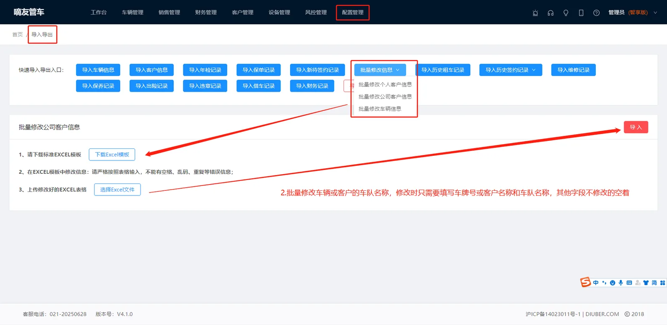667x325 pixels.
Task: Click 导入新待签约记录 button
Action: click(318, 70)
